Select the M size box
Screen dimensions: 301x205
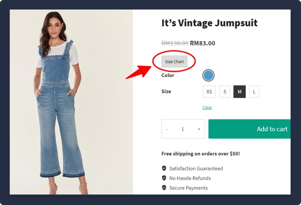(239, 92)
